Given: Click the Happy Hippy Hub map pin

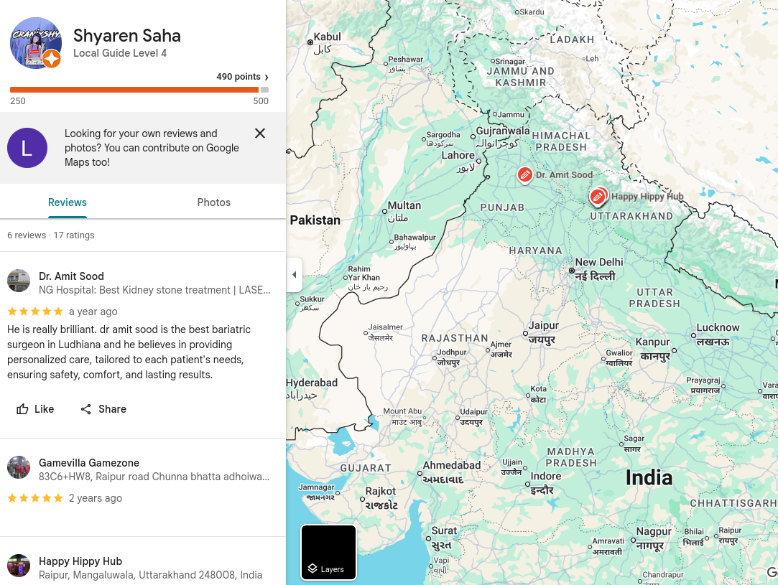Looking at the screenshot, I should (598, 196).
